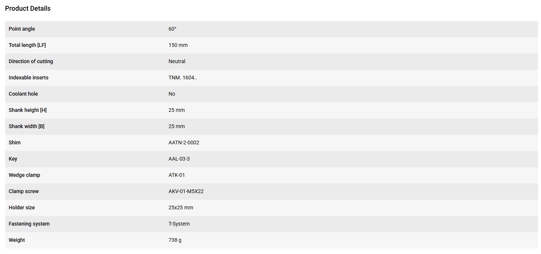Click the Coolant hole label

coord(23,94)
